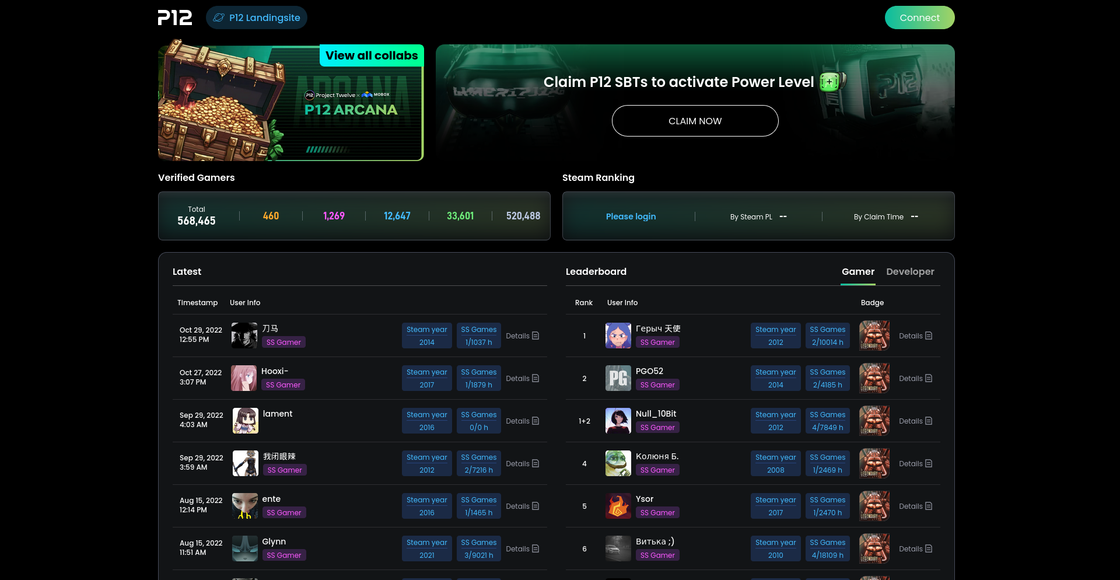
Task: Open Details for Колюня Б. row
Action: pyautogui.click(x=916, y=463)
